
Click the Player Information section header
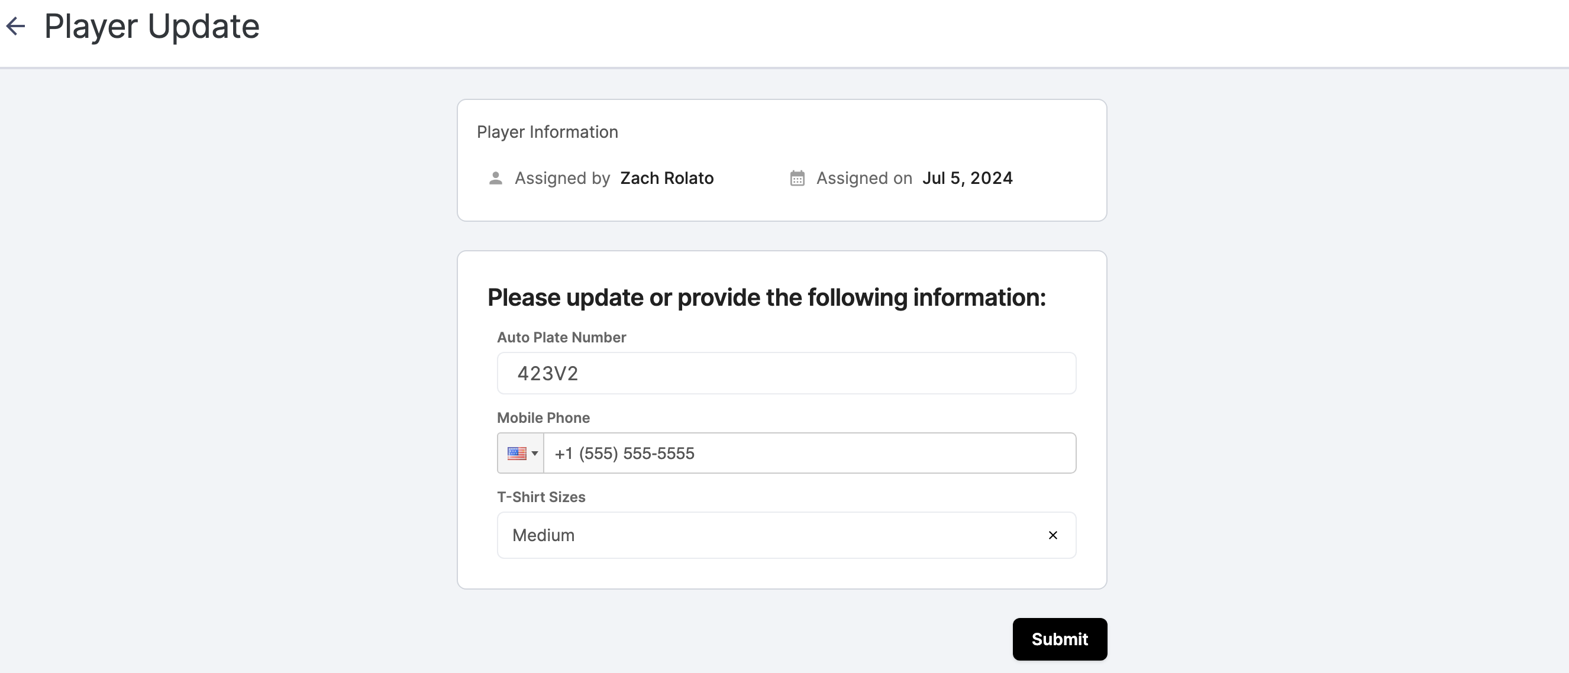[x=548, y=131]
